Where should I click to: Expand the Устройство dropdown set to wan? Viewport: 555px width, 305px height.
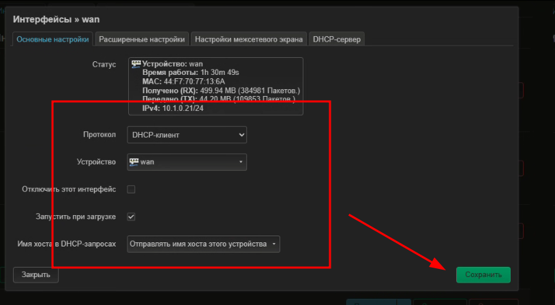[187, 162]
